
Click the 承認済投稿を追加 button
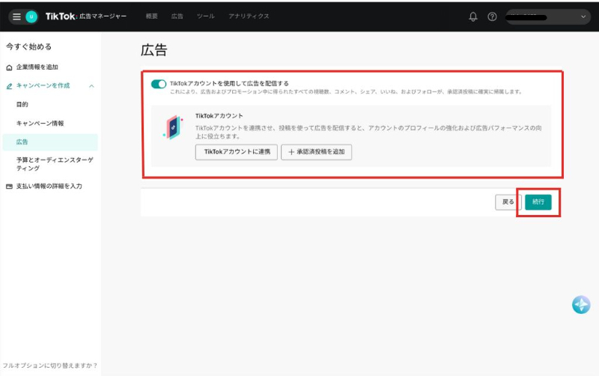coord(316,152)
